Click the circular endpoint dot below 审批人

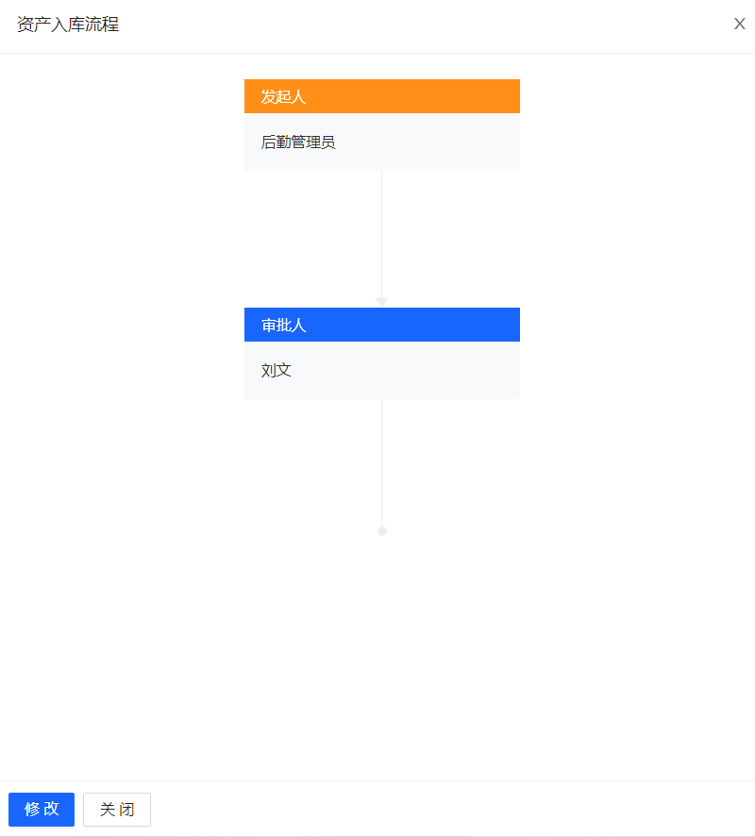tap(382, 530)
